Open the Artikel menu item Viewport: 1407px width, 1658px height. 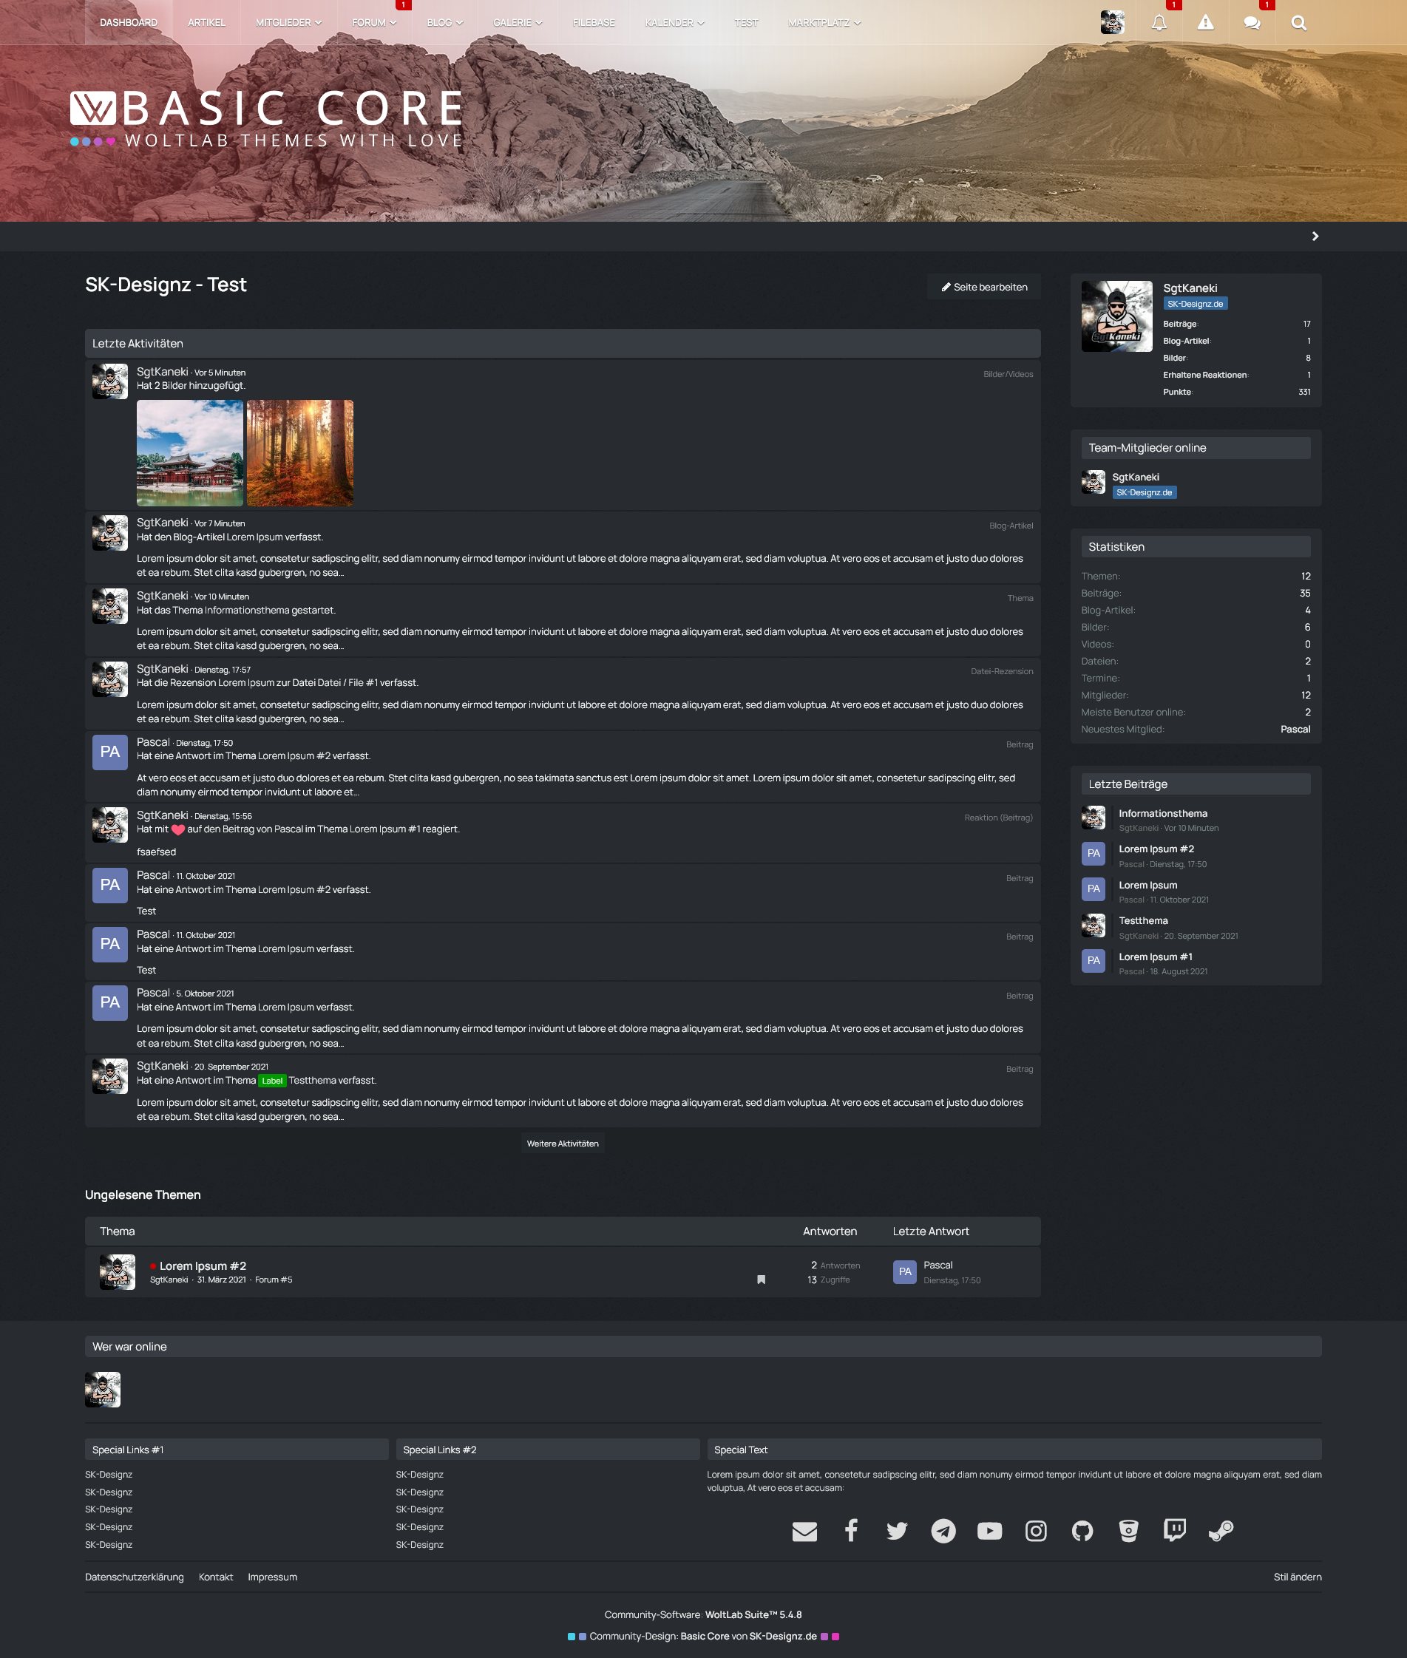click(206, 23)
